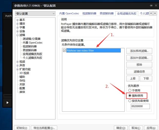Open 屏保 settings in tree
This screenshot has height=130, width=159.
point(22,92)
